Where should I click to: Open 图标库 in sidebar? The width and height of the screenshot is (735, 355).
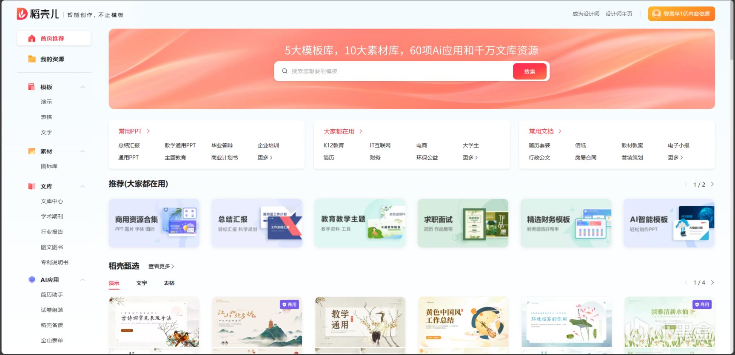coord(49,166)
